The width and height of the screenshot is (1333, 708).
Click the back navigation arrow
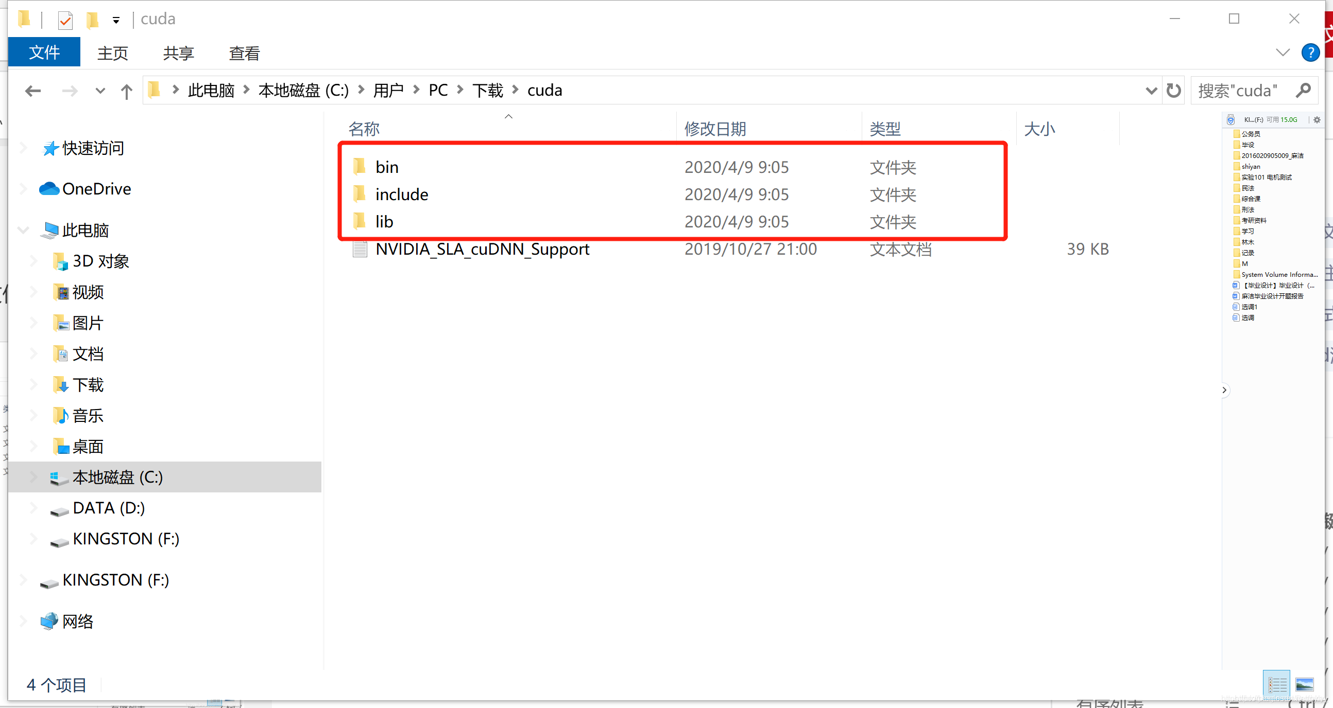coord(33,90)
